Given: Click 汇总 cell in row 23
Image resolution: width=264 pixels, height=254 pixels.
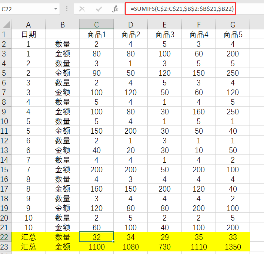Looking at the screenshot, I should click(x=28, y=247).
